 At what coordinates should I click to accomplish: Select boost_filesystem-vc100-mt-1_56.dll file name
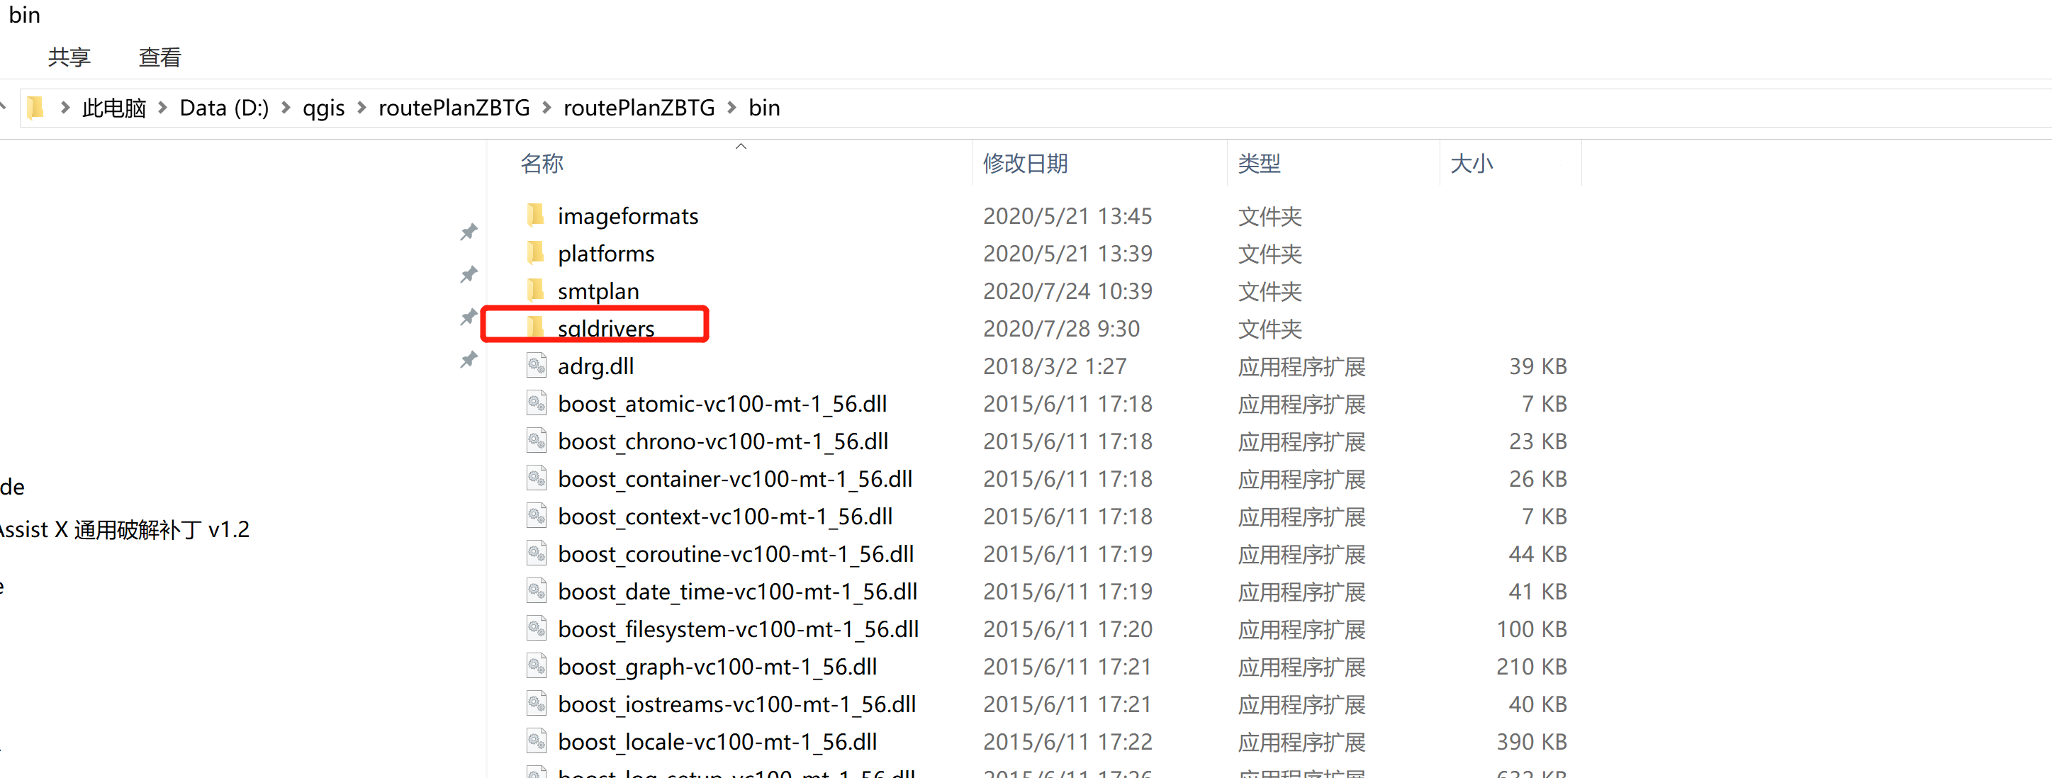[739, 629]
